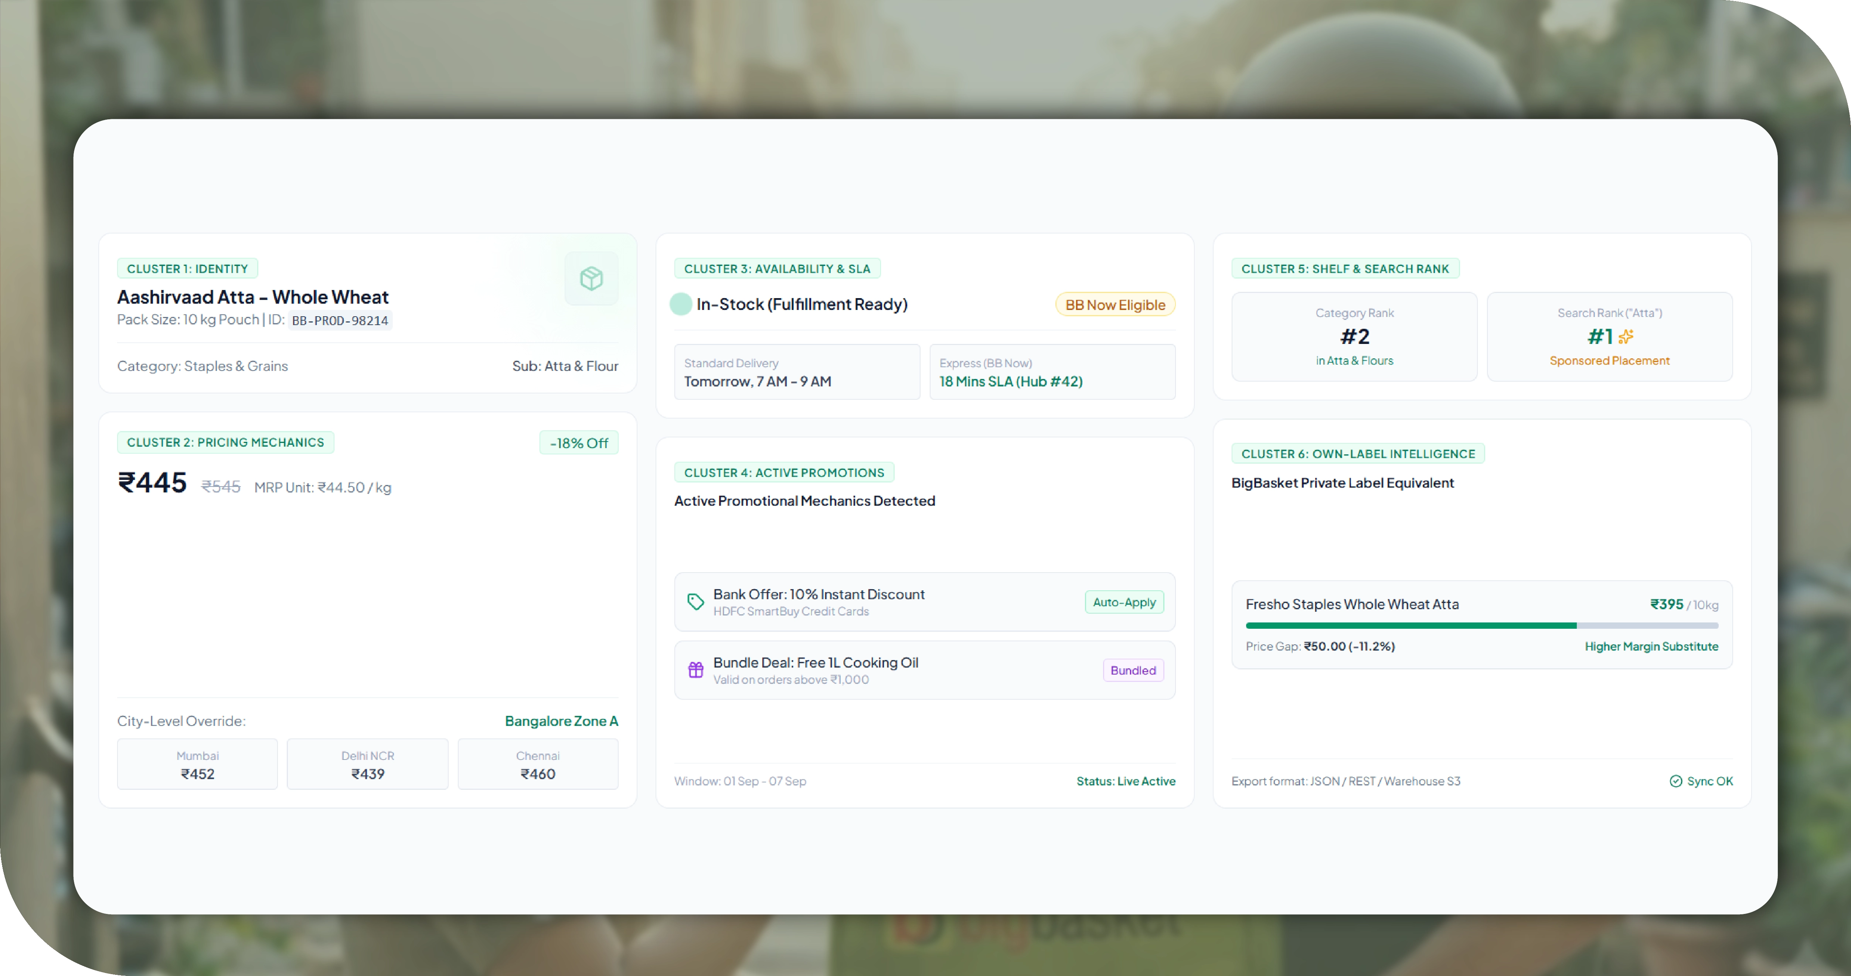Click Status: Live Active text
1851x976 pixels.
(x=1126, y=781)
